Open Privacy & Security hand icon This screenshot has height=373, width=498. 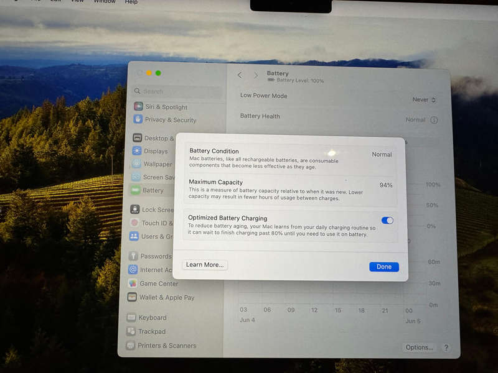click(138, 119)
